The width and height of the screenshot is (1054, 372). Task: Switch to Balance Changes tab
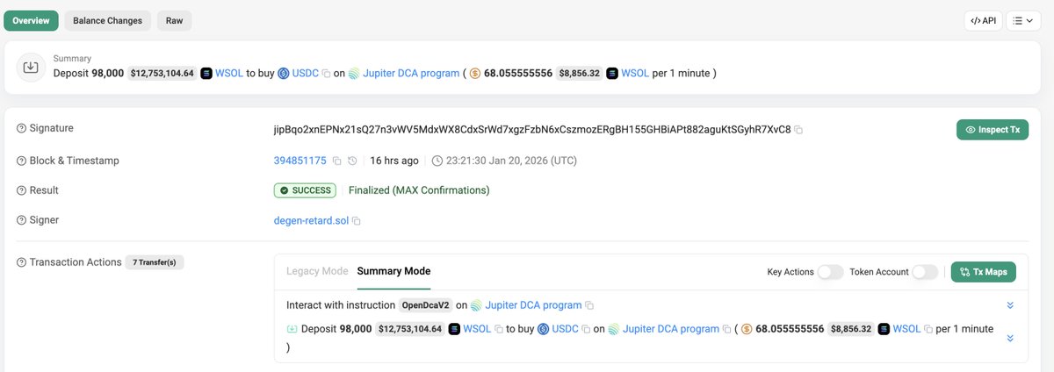tap(107, 20)
